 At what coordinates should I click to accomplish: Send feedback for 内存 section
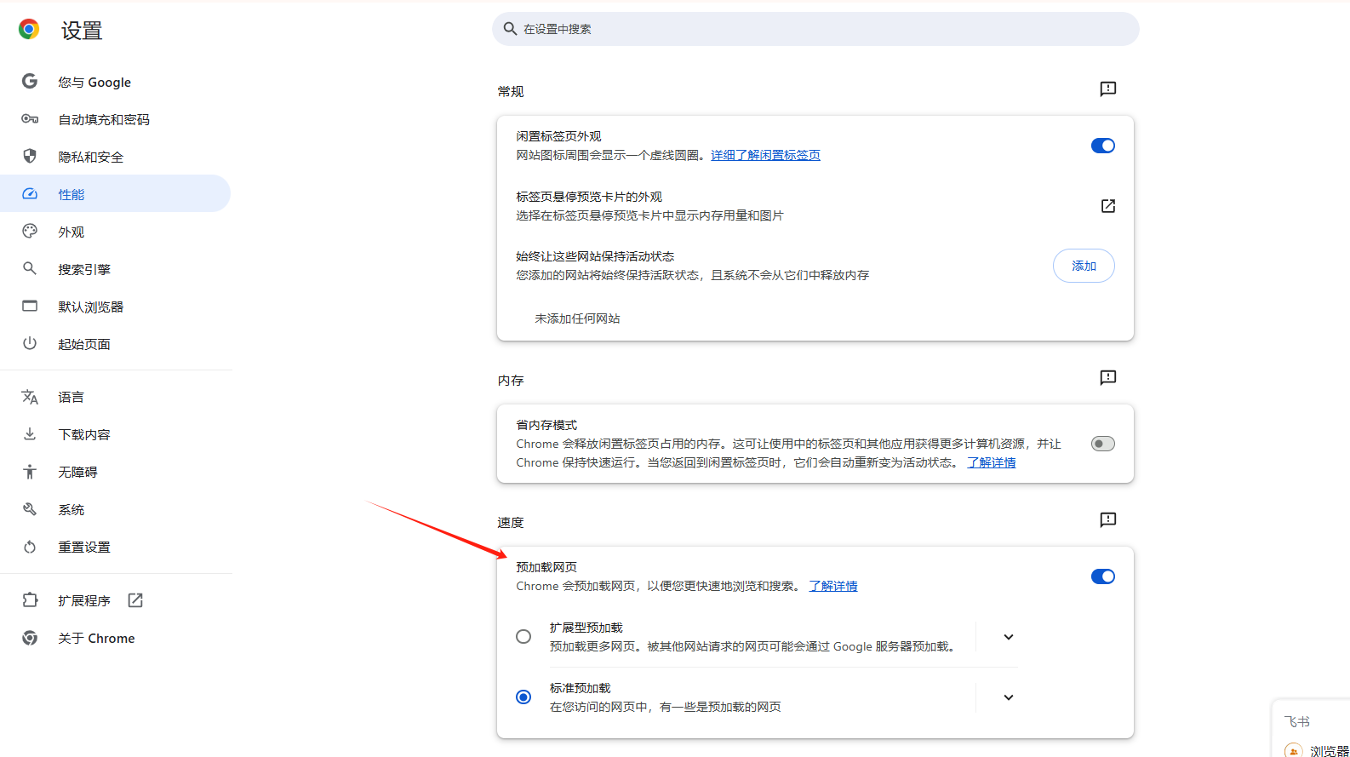coord(1107,378)
